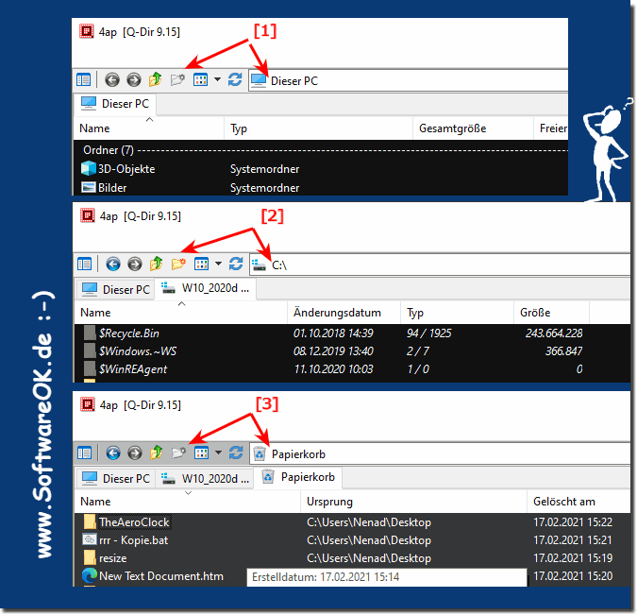Open view mode icon in Papierkorb window
This screenshot has width=637, height=615.
coord(202,453)
